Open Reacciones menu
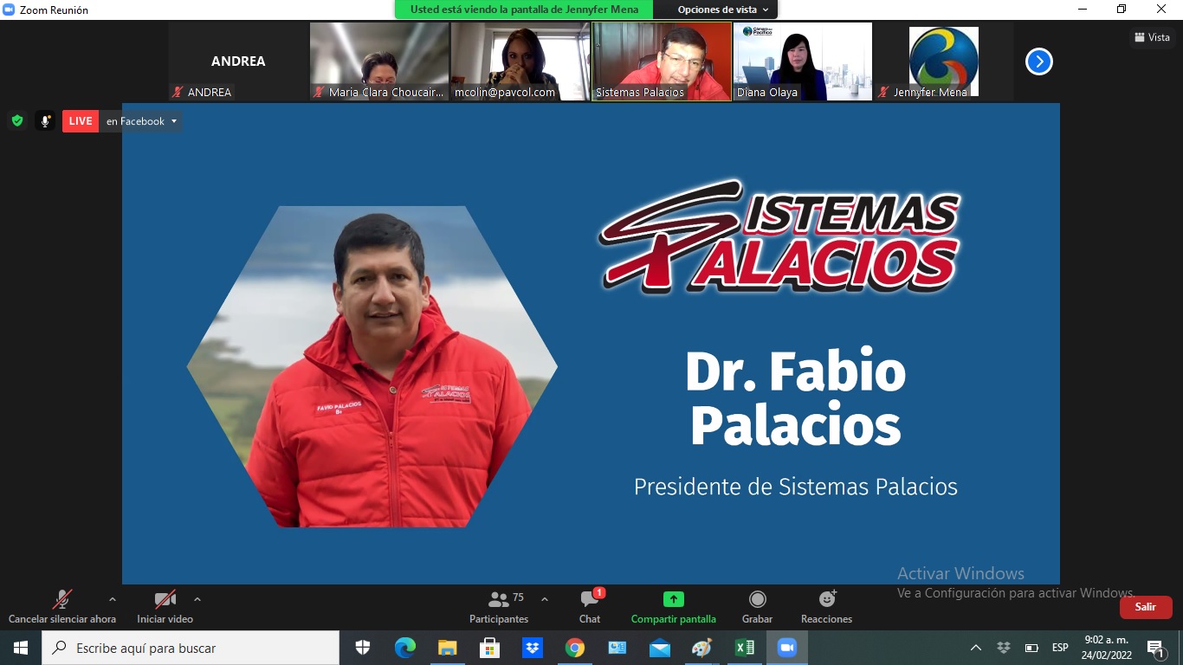1183x665 pixels. coord(826,607)
